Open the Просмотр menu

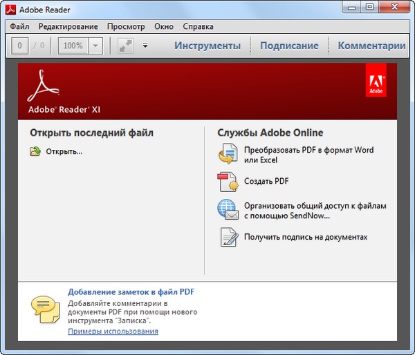coord(126,26)
